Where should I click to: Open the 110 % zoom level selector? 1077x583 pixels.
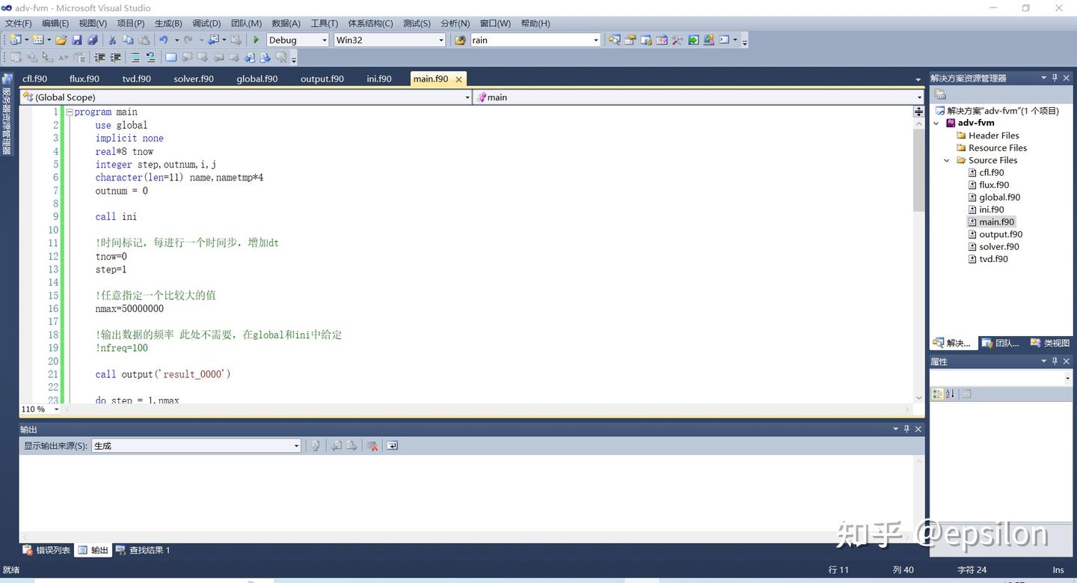tap(40, 409)
